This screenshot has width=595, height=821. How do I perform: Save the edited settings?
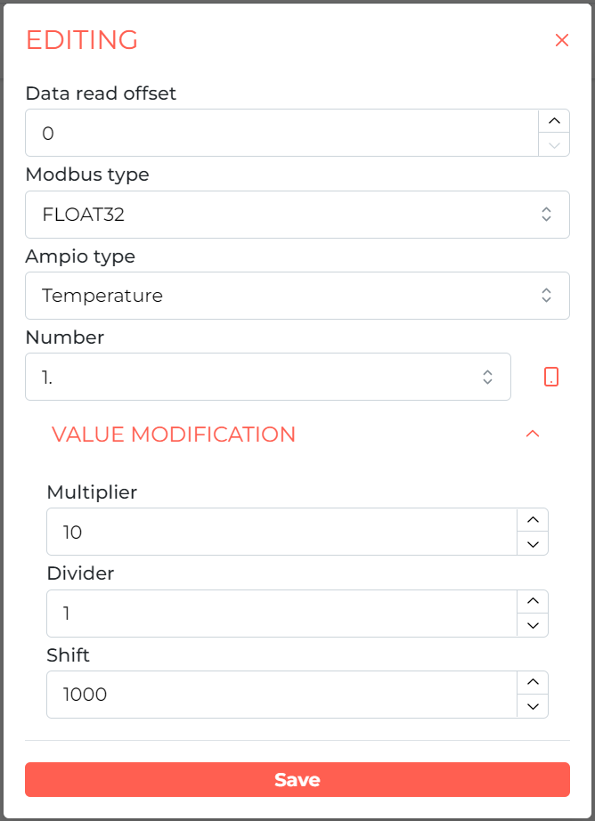pos(297,779)
